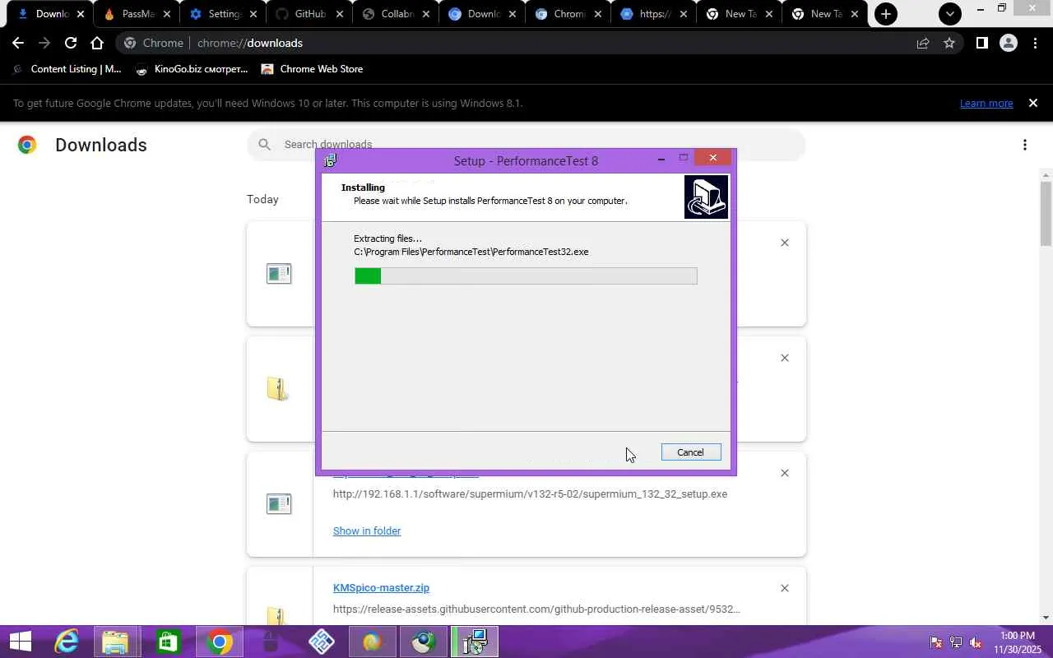1053x658 pixels.
Task: Click the magnifier icon in Search downloads
Action: point(264,145)
